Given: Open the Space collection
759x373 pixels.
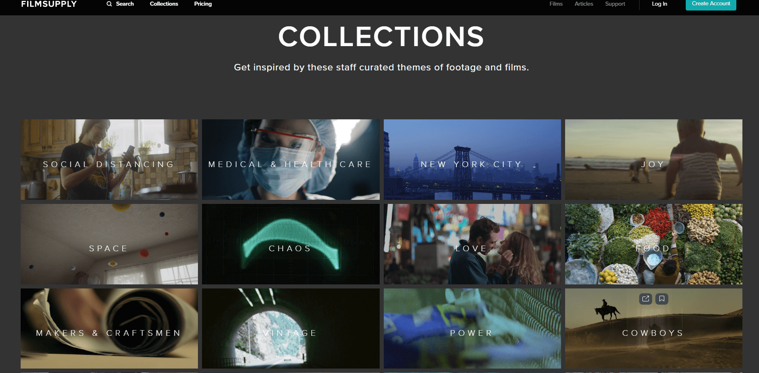Looking at the screenshot, I should point(108,244).
